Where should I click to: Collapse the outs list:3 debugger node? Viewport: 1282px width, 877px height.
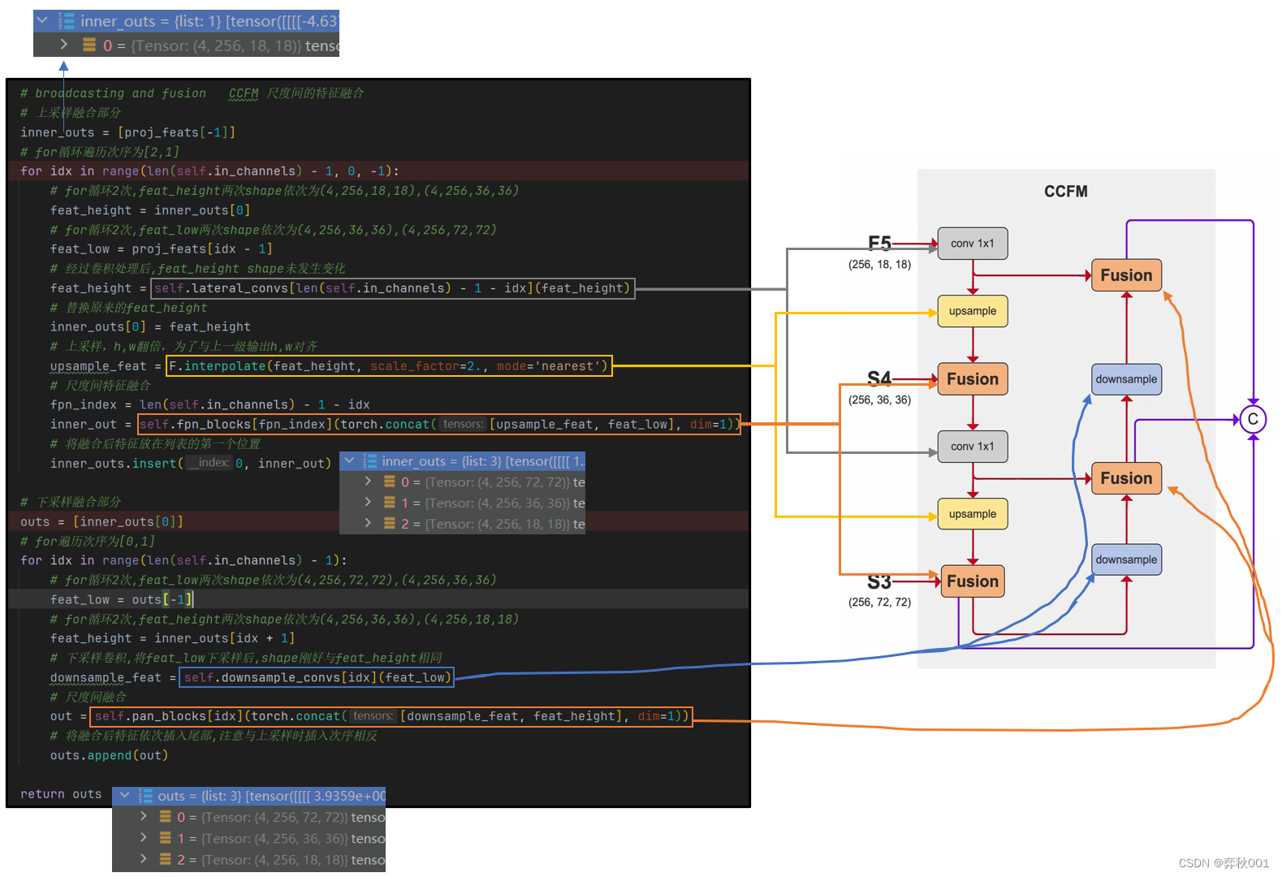tap(124, 795)
